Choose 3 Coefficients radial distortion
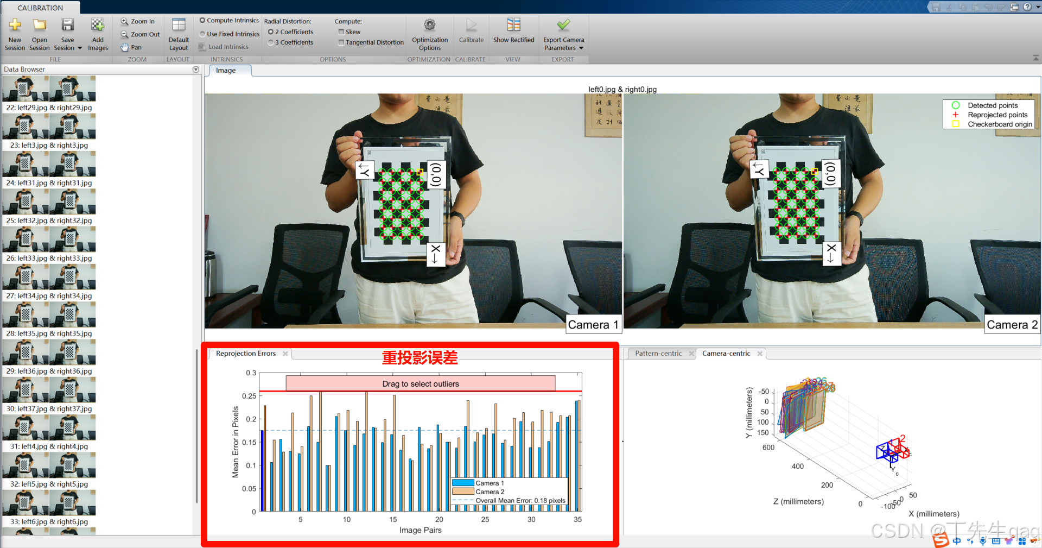The height and width of the screenshot is (548, 1042). [x=290, y=42]
